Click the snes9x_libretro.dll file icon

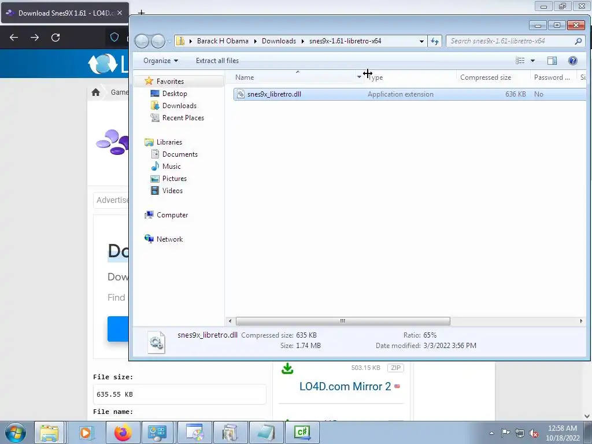coord(241,94)
